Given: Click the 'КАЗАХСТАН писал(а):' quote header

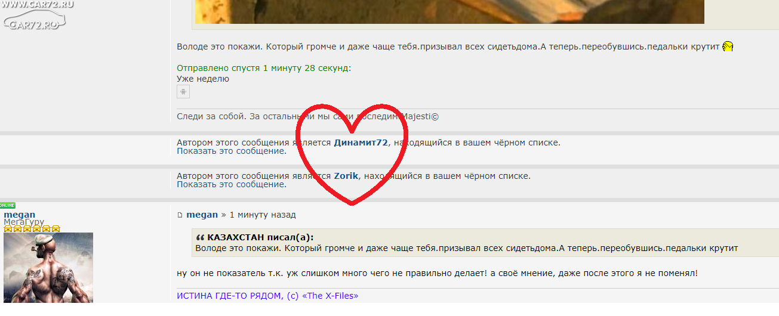Looking at the screenshot, I should click(x=260, y=237).
